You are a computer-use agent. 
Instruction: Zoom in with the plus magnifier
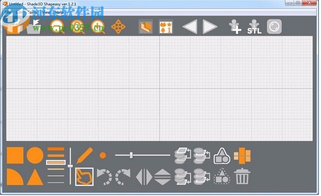coord(98,27)
